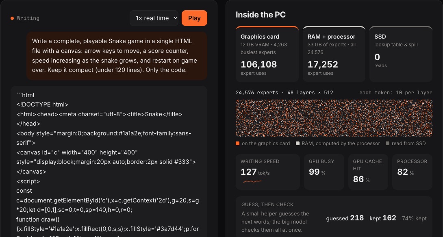Click the orange 'on the graphics card' legend swatch

[238, 144]
